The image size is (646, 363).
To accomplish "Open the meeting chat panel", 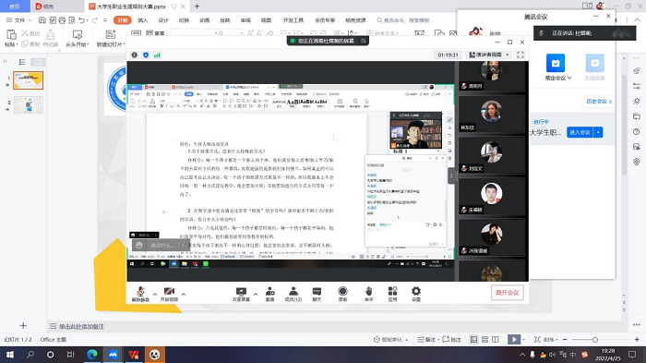I will coord(317,294).
